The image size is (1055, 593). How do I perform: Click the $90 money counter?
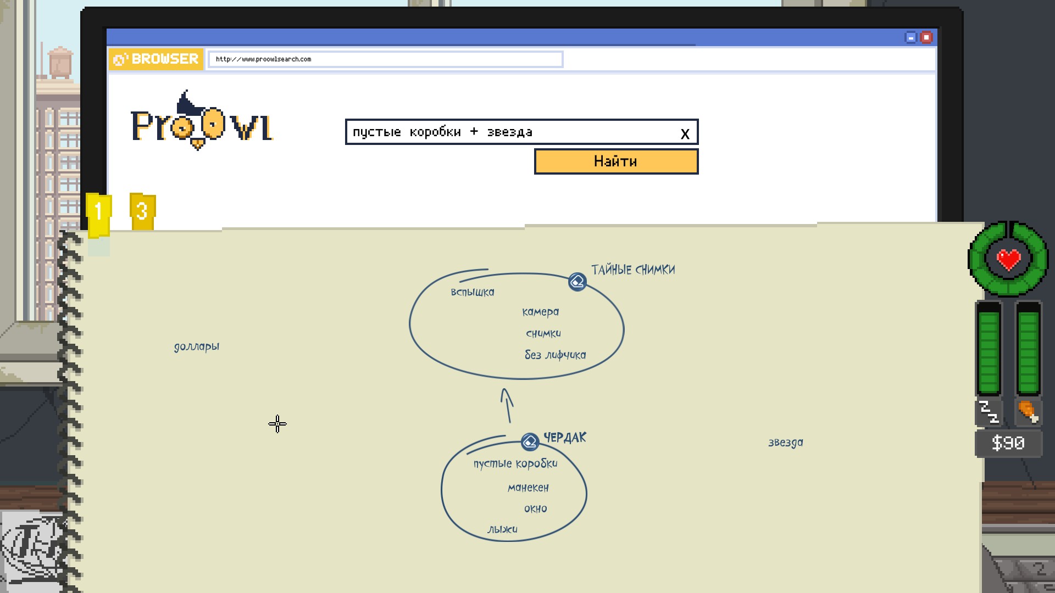click(x=1008, y=443)
